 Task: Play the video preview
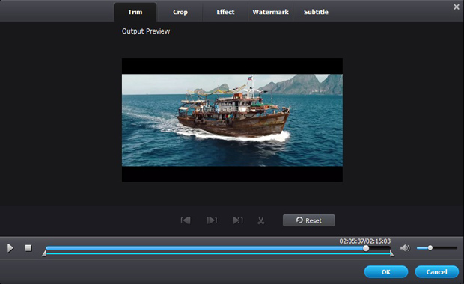point(10,248)
